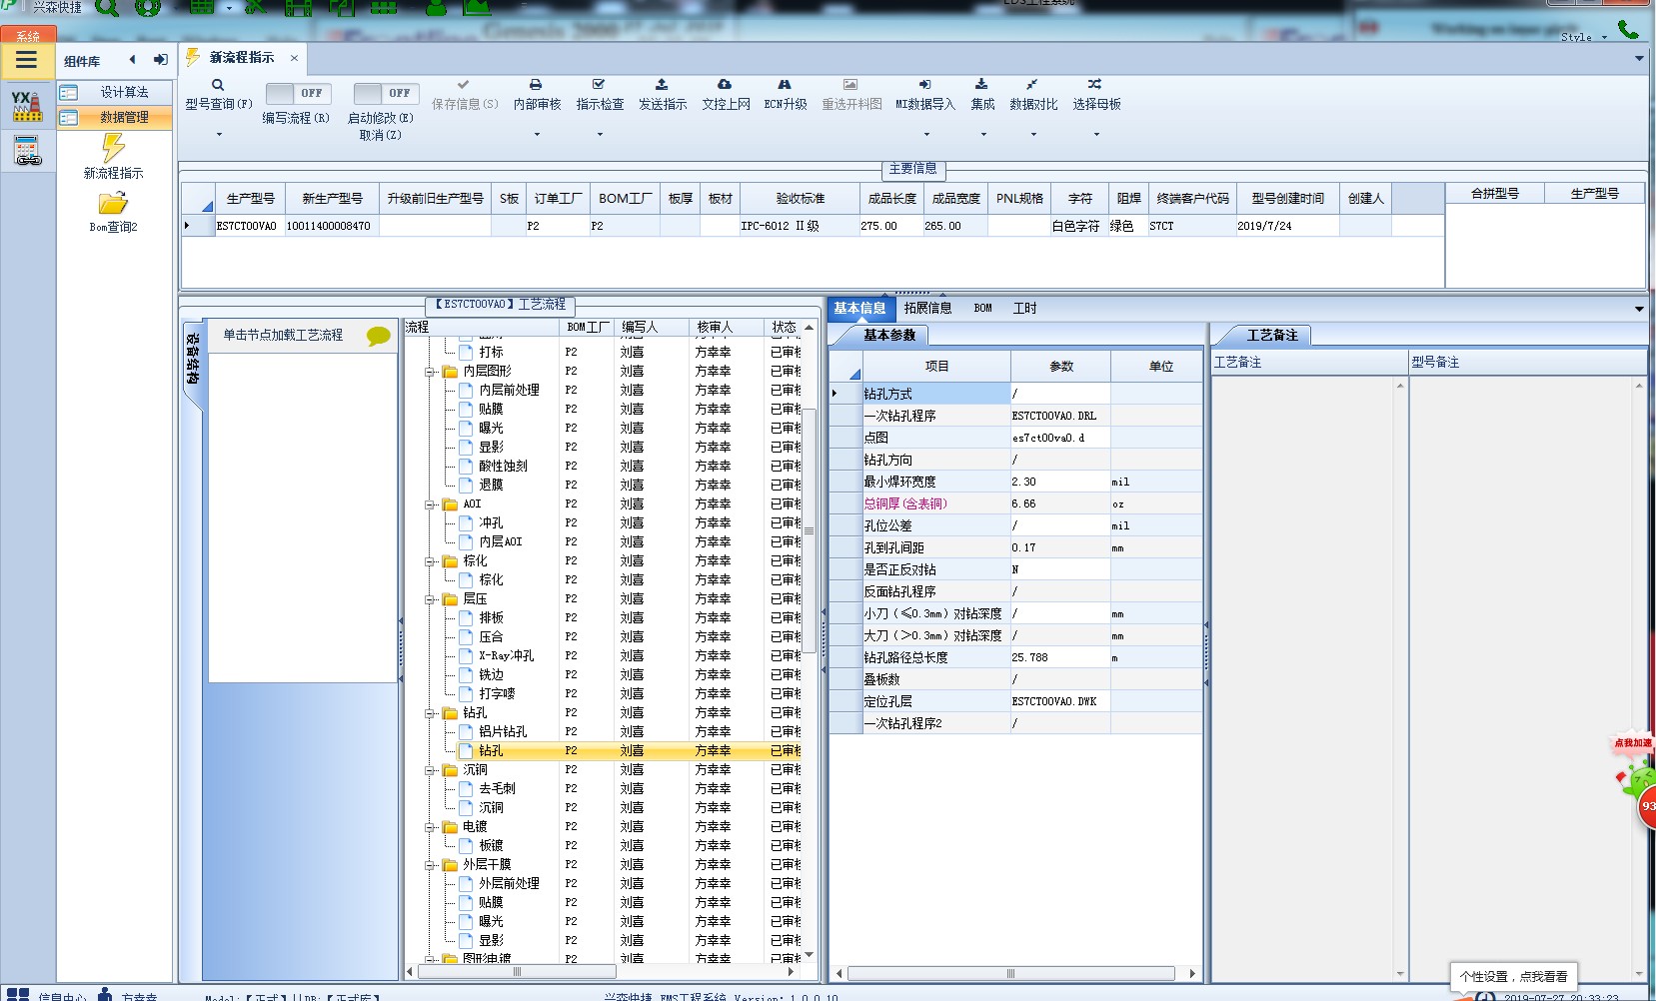
Task: Click the ECN升级 toolbar icon
Action: pos(785,85)
